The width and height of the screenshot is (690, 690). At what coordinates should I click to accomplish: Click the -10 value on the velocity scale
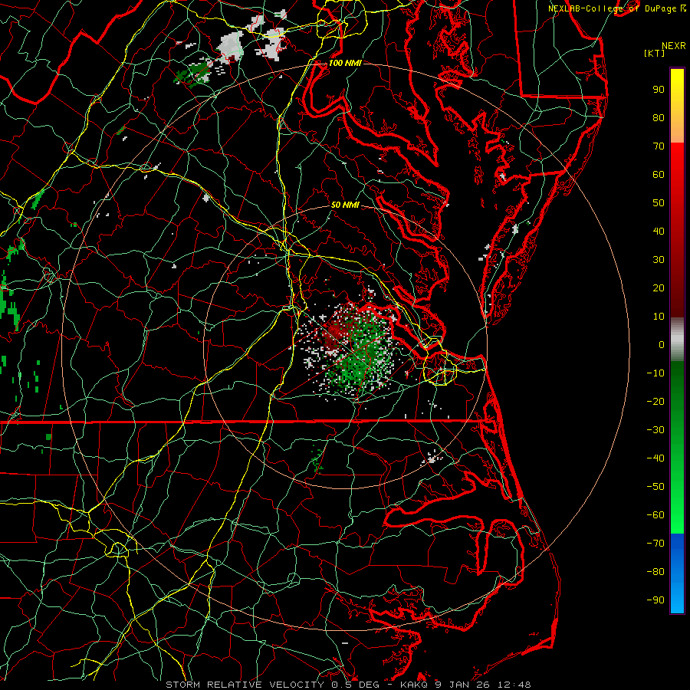(x=655, y=373)
